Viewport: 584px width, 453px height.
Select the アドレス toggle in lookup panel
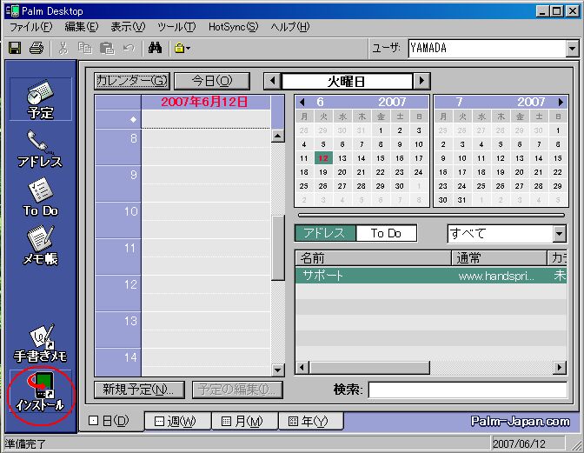pos(325,233)
